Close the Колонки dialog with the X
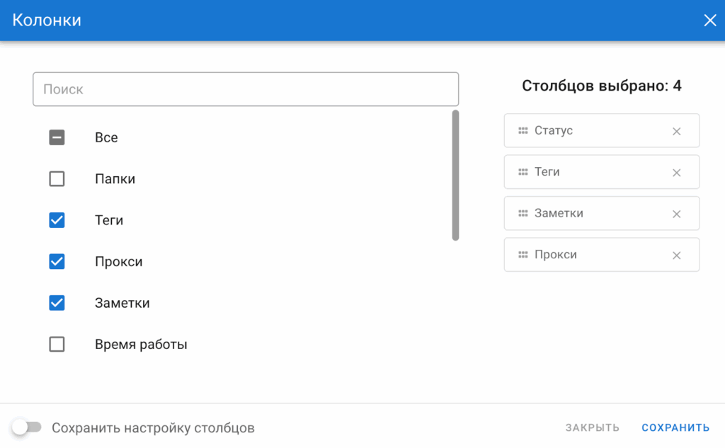The width and height of the screenshot is (725, 448). [710, 21]
